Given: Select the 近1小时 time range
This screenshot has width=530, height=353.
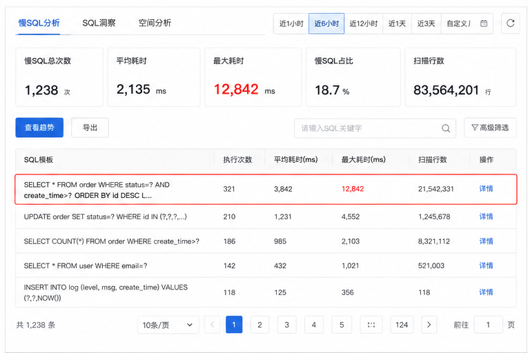Looking at the screenshot, I should 291,23.
